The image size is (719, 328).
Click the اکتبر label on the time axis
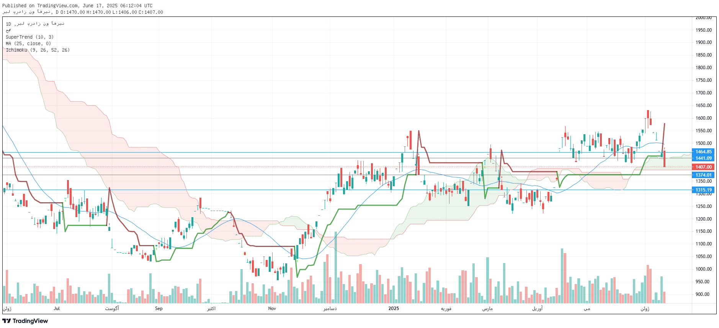[x=211, y=309]
